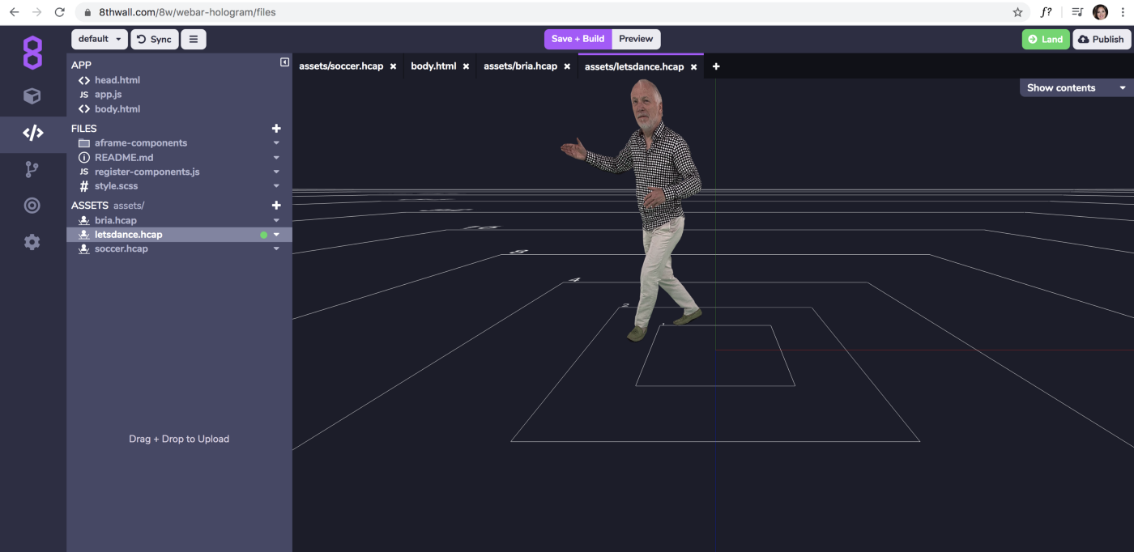Open options arrow for letsdance.hcap
Screen dimensions: 1134x552
click(x=276, y=235)
